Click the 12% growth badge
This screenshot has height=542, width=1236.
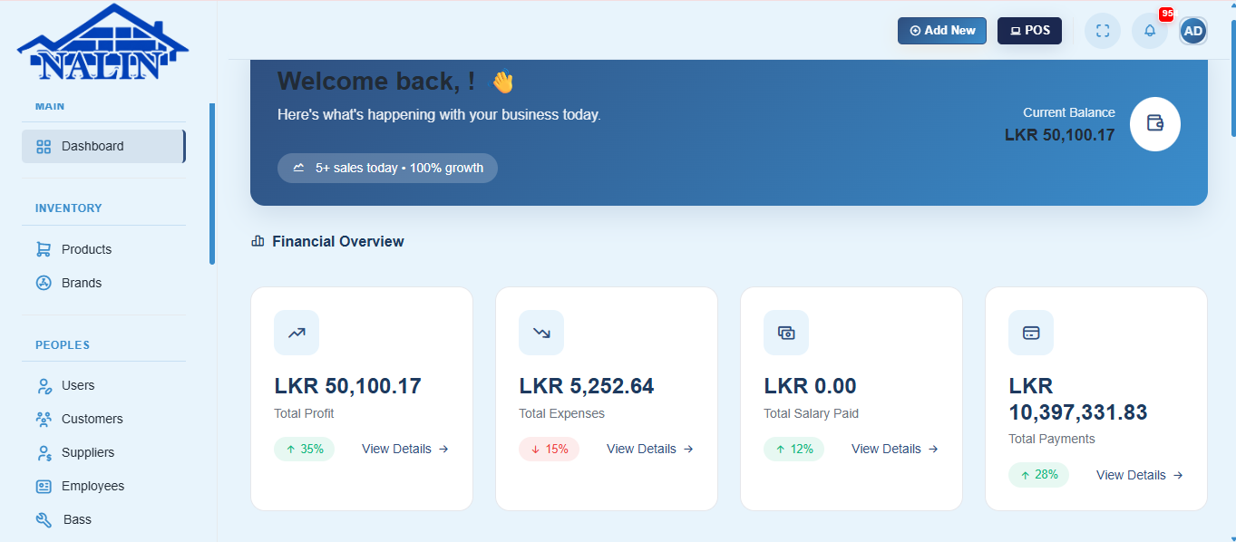pos(793,449)
